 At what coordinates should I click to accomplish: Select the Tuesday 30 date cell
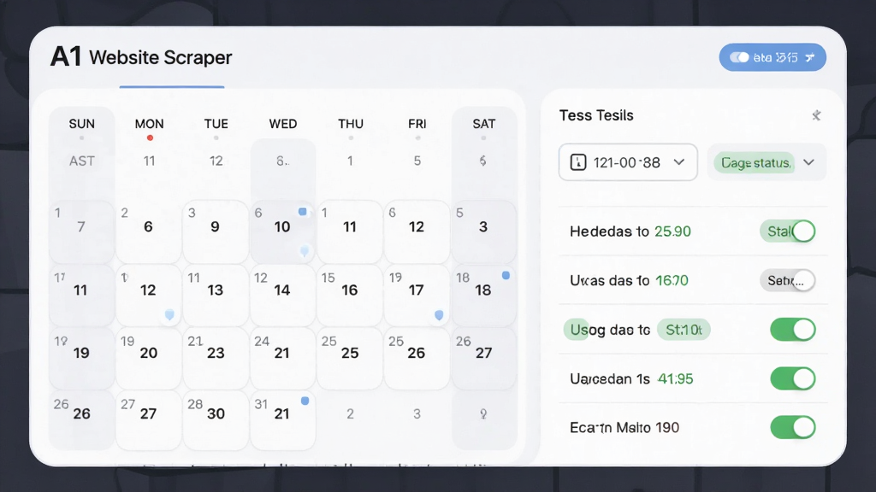(x=215, y=419)
